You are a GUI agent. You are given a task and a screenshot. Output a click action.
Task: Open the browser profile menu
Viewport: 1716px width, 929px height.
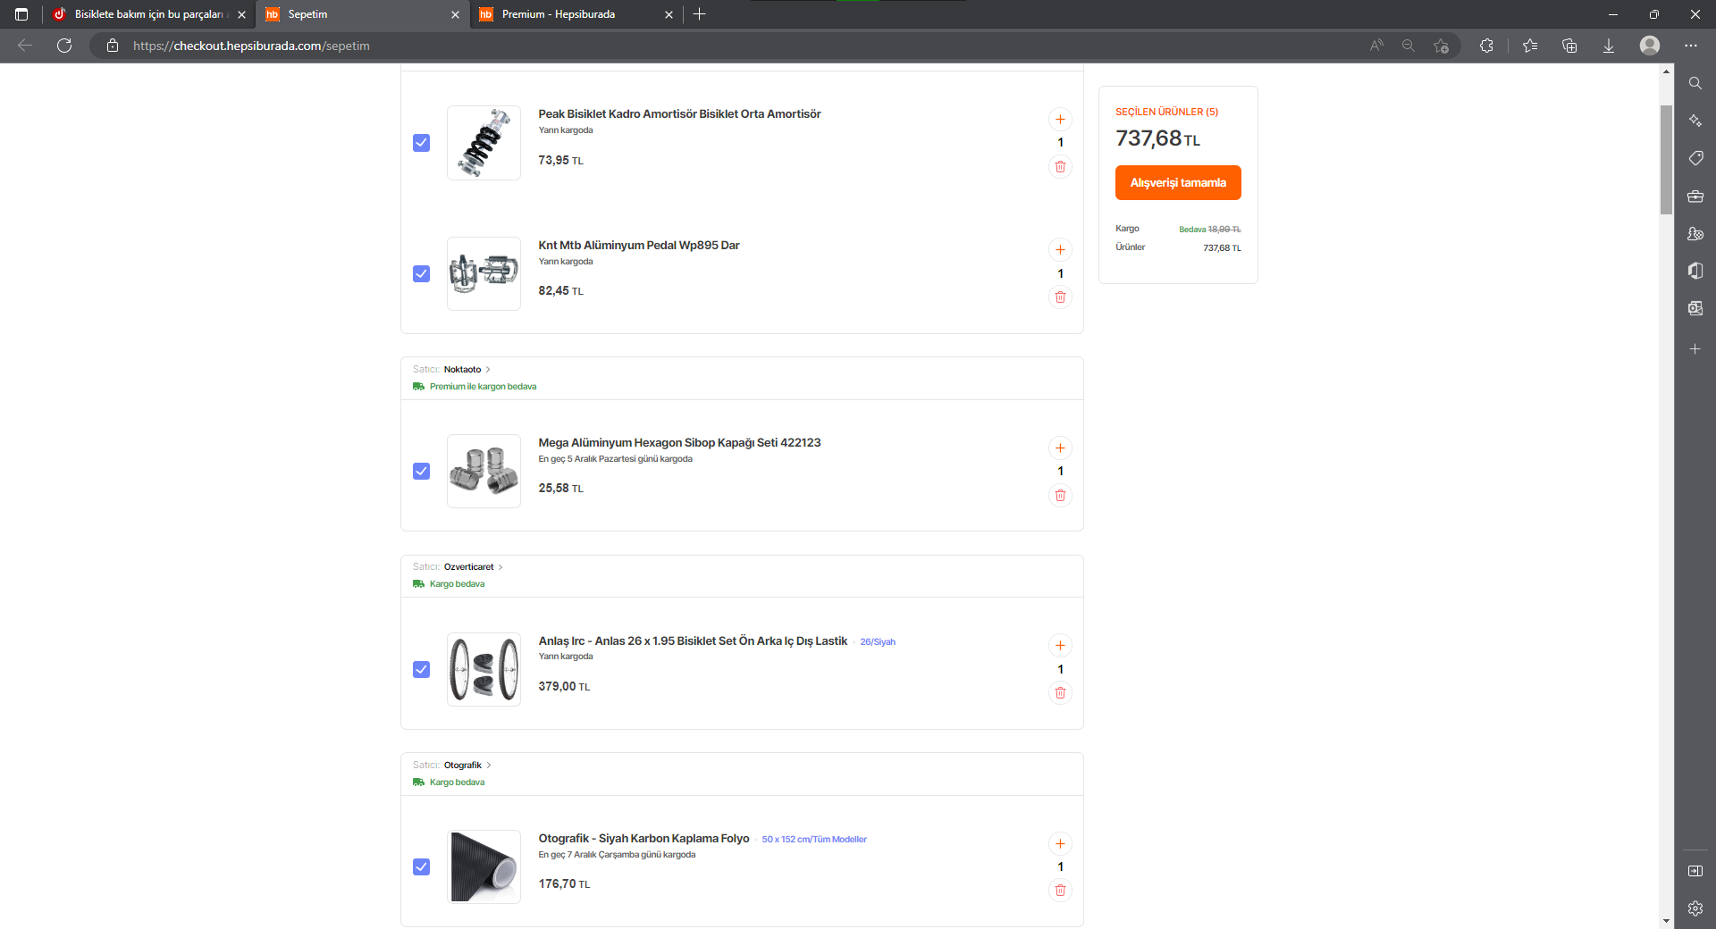click(1650, 46)
